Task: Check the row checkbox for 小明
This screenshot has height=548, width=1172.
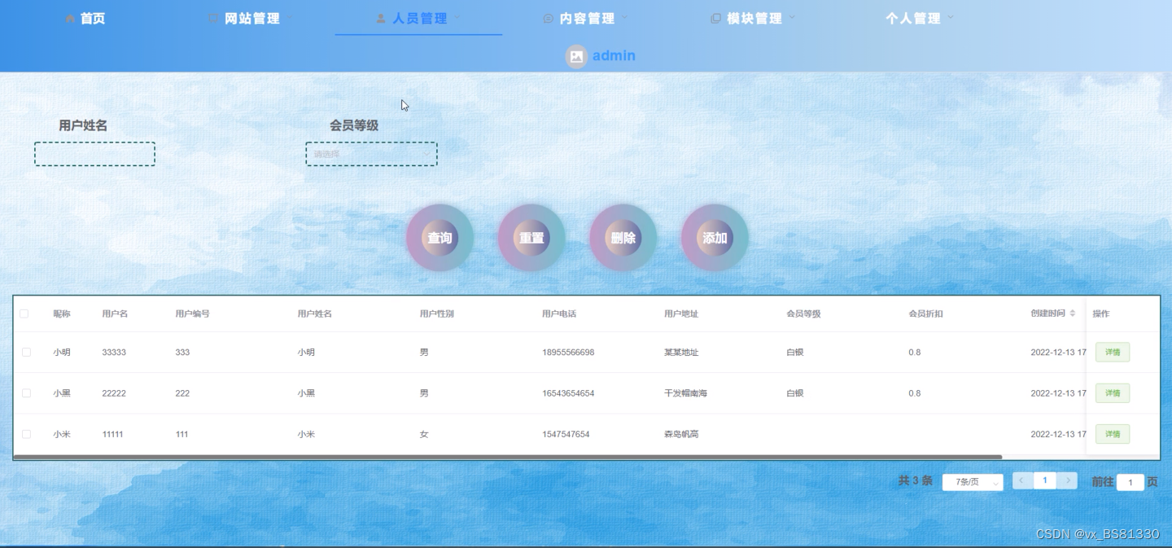Action: tap(26, 353)
